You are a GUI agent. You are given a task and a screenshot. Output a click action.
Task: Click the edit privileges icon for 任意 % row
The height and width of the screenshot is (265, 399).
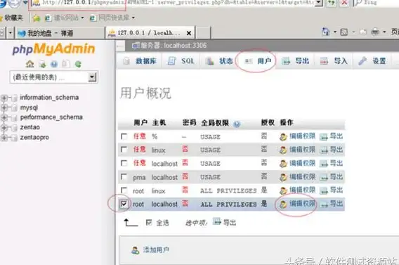(x=283, y=137)
